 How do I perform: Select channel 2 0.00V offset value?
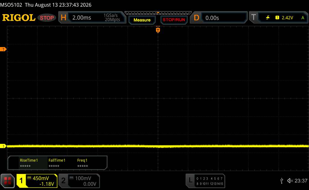(x=90, y=184)
